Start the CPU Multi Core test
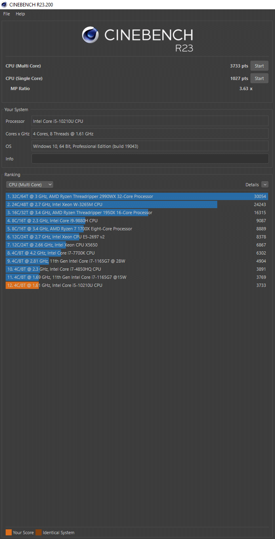The image size is (275, 539). tap(259, 66)
